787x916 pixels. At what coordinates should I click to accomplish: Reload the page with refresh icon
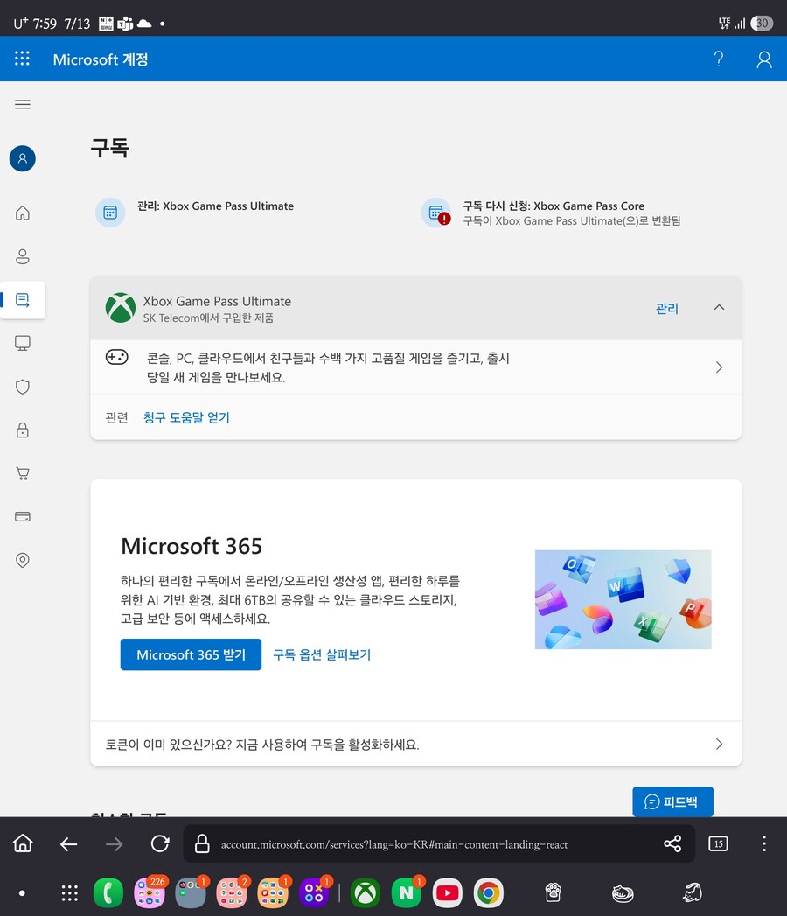point(160,843)
